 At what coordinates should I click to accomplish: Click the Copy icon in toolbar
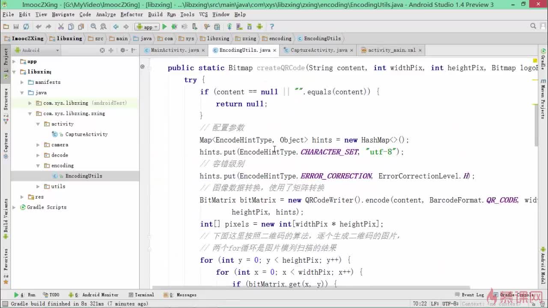[71, 27]
